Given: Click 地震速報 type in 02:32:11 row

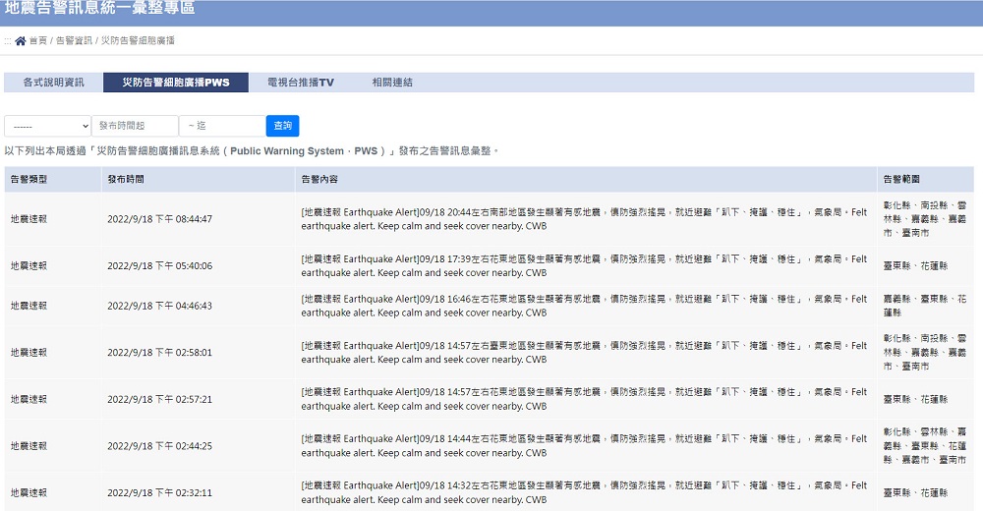Looking at the screenshot, I should click(29, 492).
